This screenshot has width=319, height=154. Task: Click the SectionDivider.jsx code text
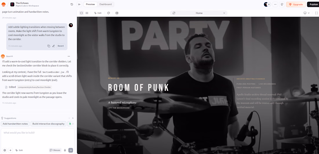point(54,72)
